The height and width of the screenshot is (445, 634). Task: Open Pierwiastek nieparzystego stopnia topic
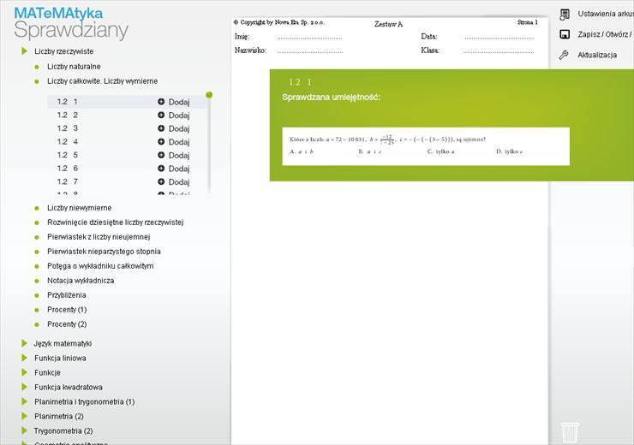click(104, 252)
